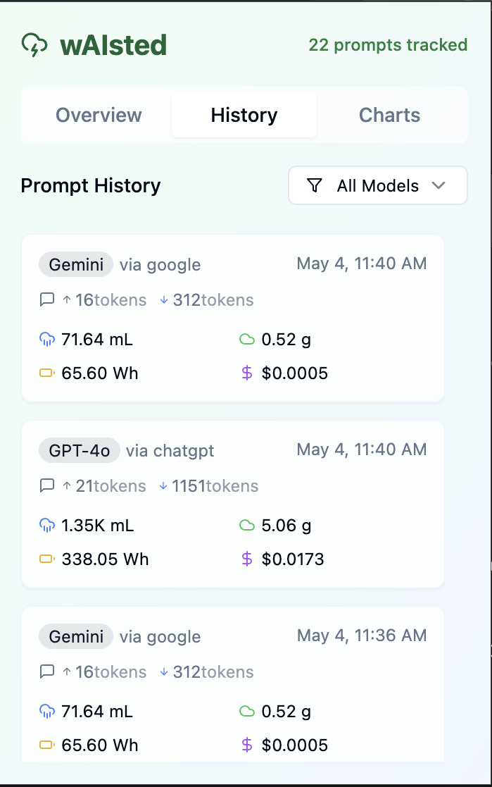The width and height of the screenshot is (492, 787).
Task: Click the water icon beside 1.35K mL
Action: [47, 526]
